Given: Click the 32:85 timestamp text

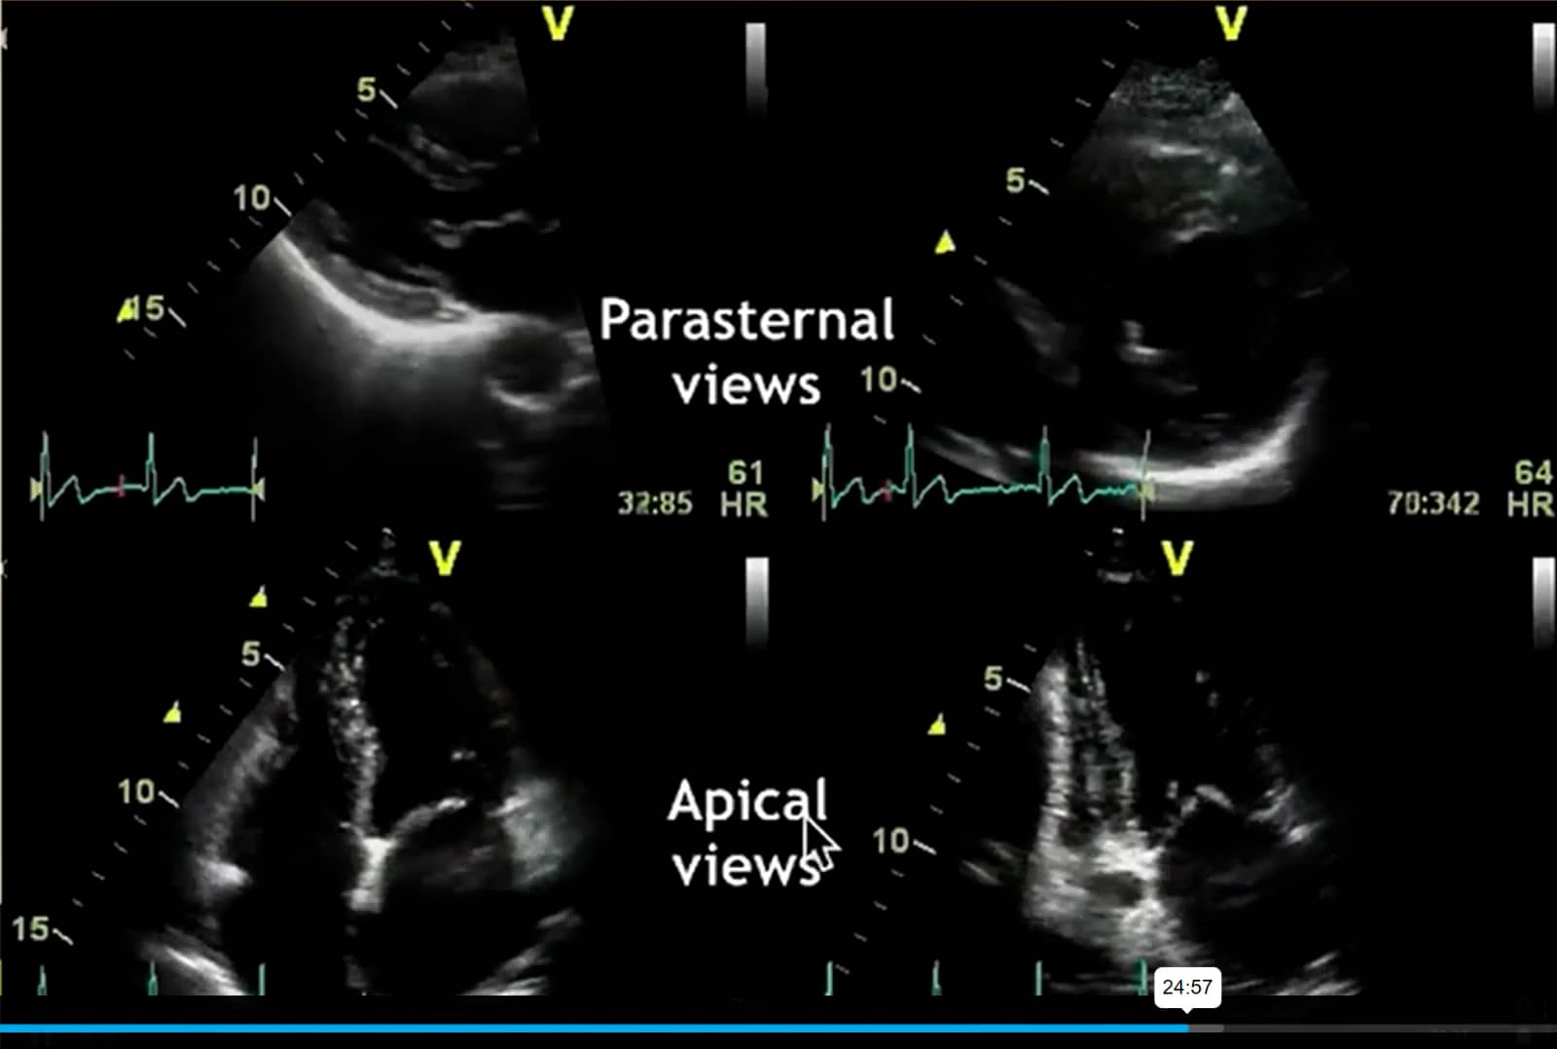Looking at the screenshot, I should [x=656, y=504].
